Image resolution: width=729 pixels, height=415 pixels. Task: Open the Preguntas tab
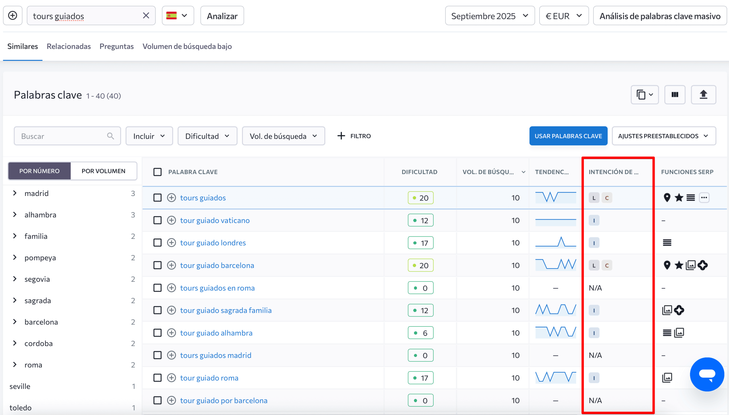tap(116, 46)
